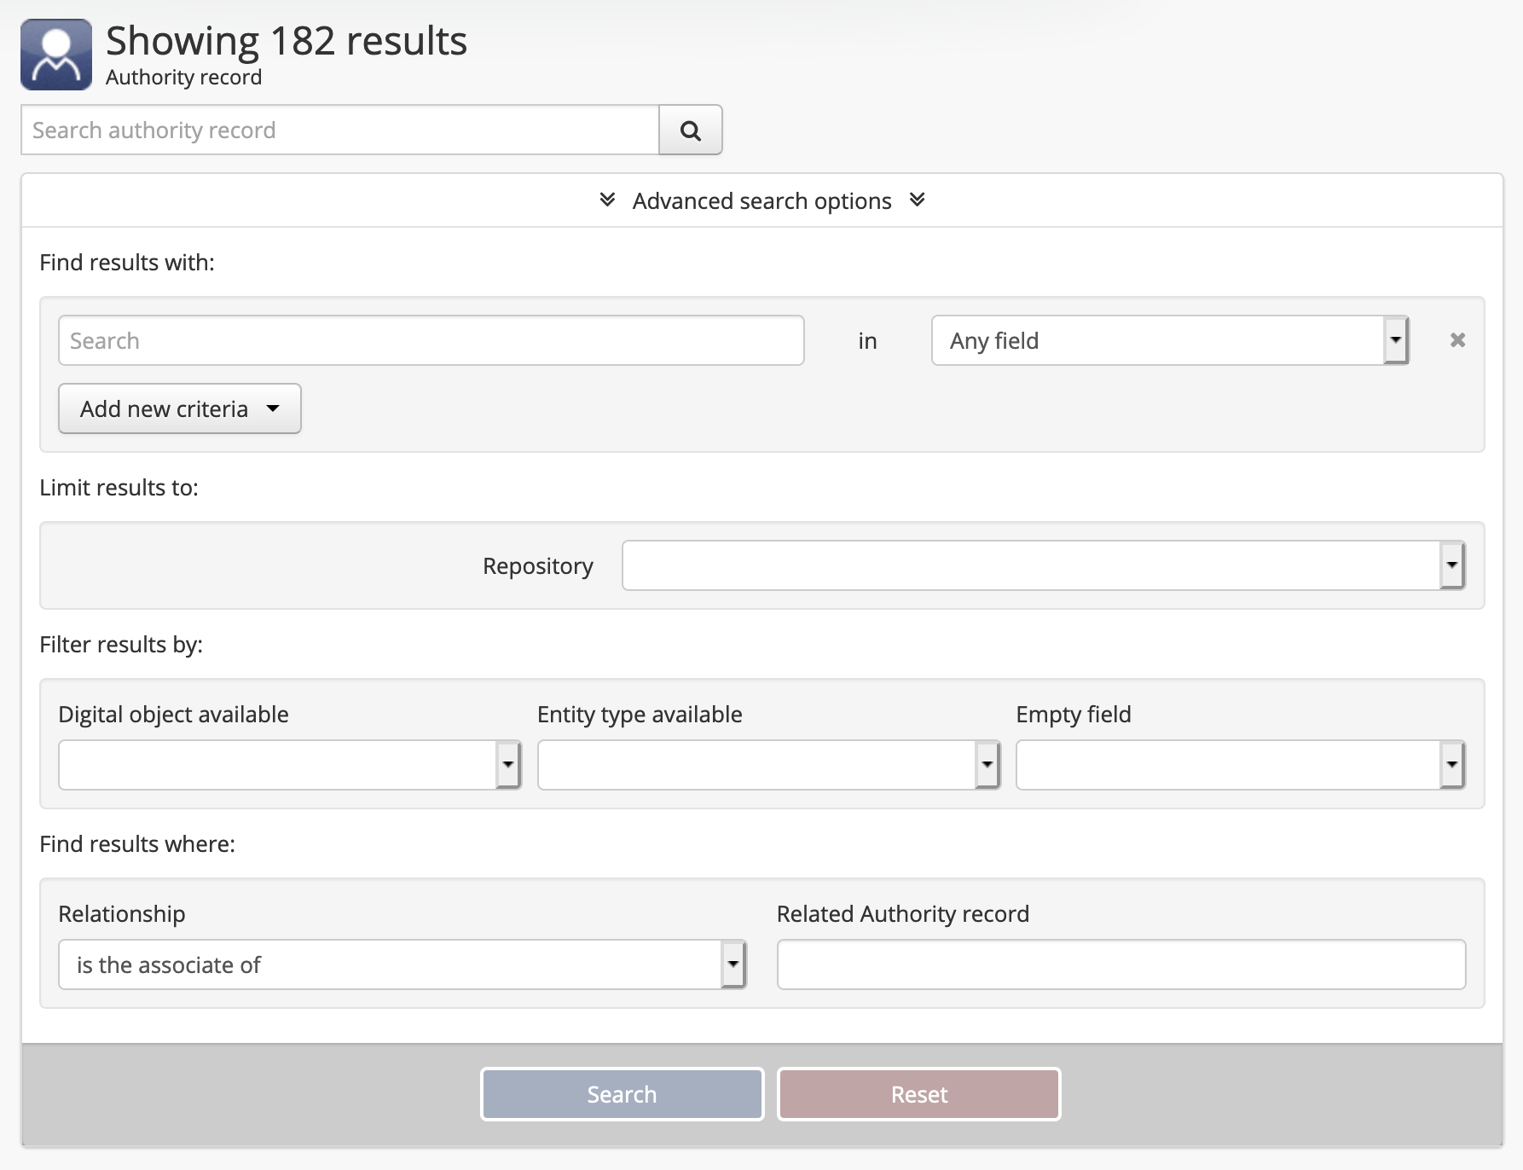The image size is (1523, 1170).
Task: Expand the Repository dropdown
Action: pos(1042,566)
